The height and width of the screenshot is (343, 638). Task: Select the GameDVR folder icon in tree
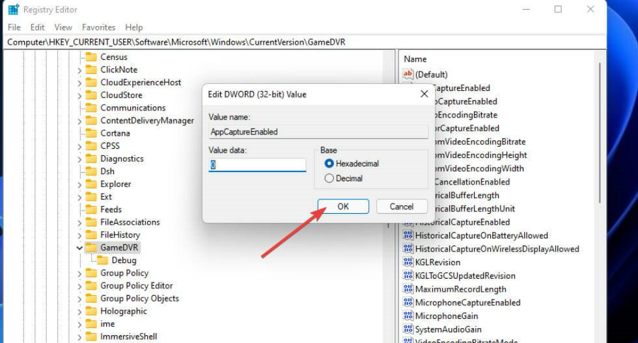tap(91, 248)
